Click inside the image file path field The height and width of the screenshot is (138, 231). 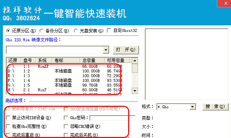[x=55, y=50]
